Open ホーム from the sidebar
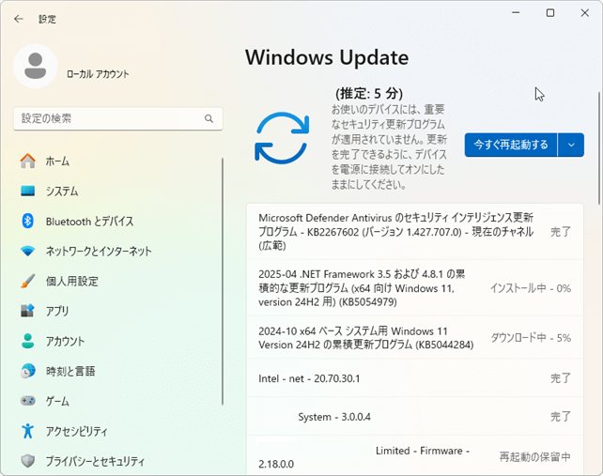This screenshot has width=603, height=476. (57, 161)
